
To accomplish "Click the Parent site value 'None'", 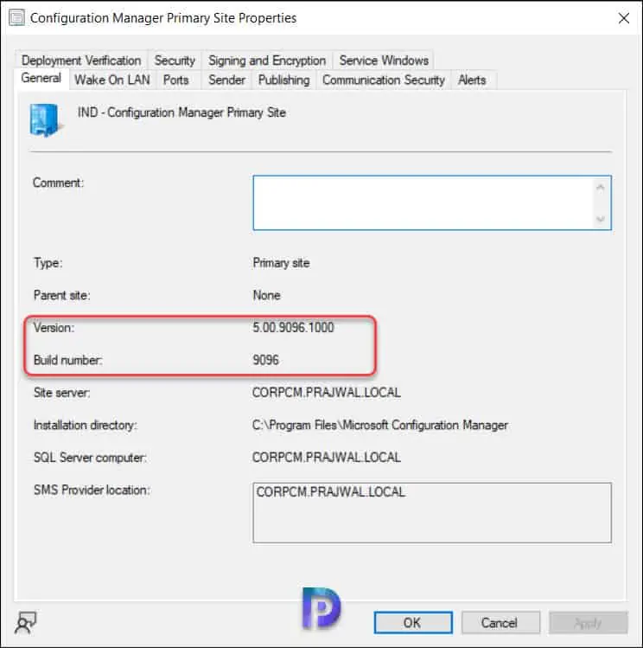I will coord(266,295).
